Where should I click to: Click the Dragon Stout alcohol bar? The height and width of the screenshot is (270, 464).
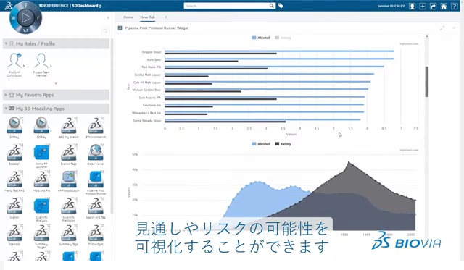[x=279, y=51]
